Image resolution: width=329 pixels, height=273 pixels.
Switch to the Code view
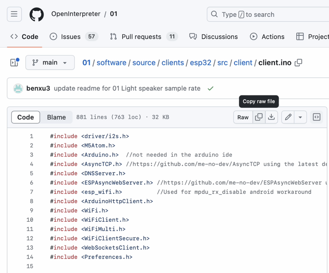[x=26, y=117]
